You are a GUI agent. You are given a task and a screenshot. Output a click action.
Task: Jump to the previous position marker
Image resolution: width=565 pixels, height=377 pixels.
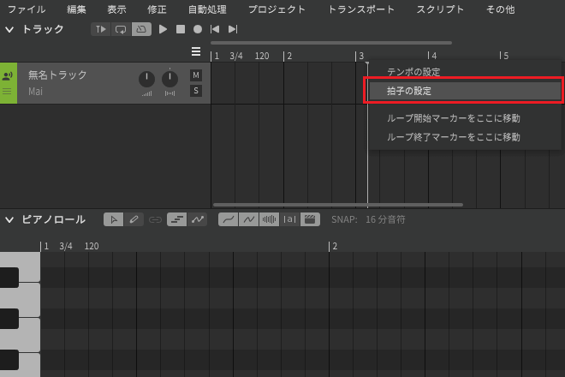point(215,29)
